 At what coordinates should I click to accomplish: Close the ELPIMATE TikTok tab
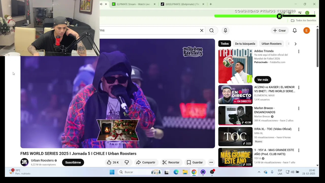pos(203,4)
